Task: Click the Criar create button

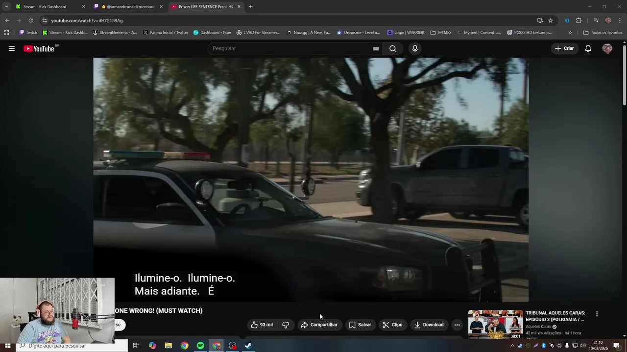Action: click(x=564, y=48)
